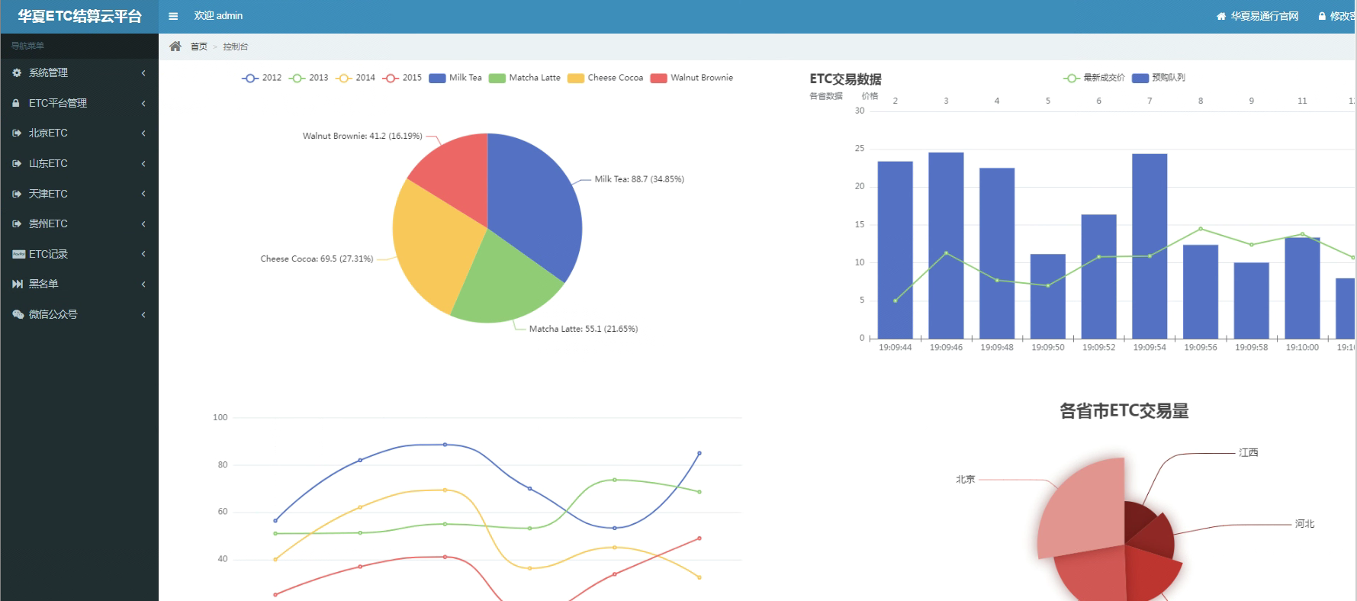
Task: Click 首页 breadcrumb link
Action: click(199, 47)
